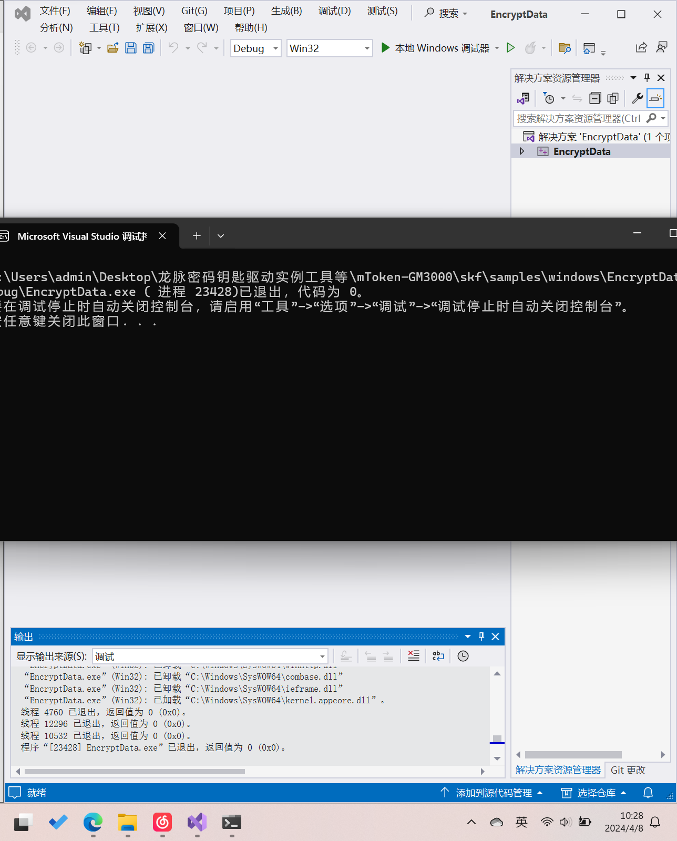Open the 项目(P) menu
Viewport: 677px width, 841px height.
(x=239, y=11)
